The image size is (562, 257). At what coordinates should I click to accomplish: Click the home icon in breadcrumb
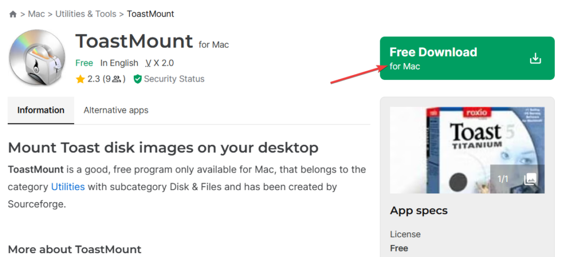(13, 14)
